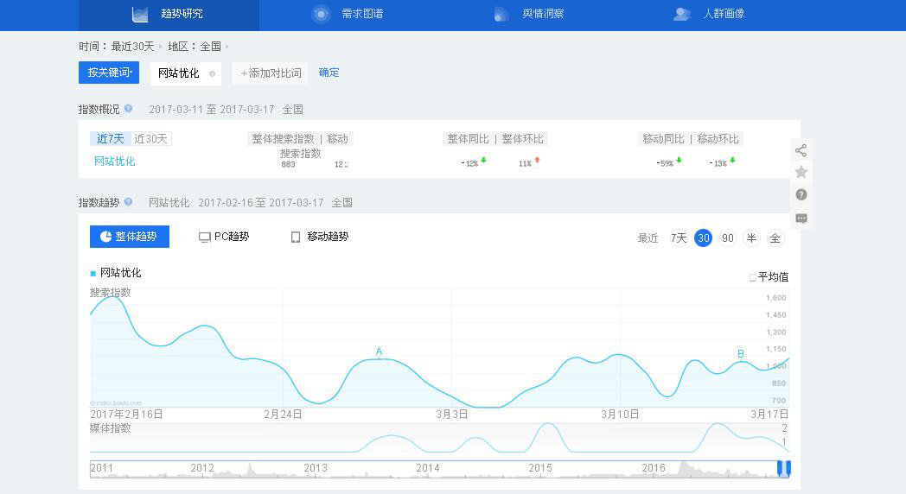Click the info icon beside 指数概况
This screenshot has width=906, height=494.
pyautogui.click(x=129, y=109)
